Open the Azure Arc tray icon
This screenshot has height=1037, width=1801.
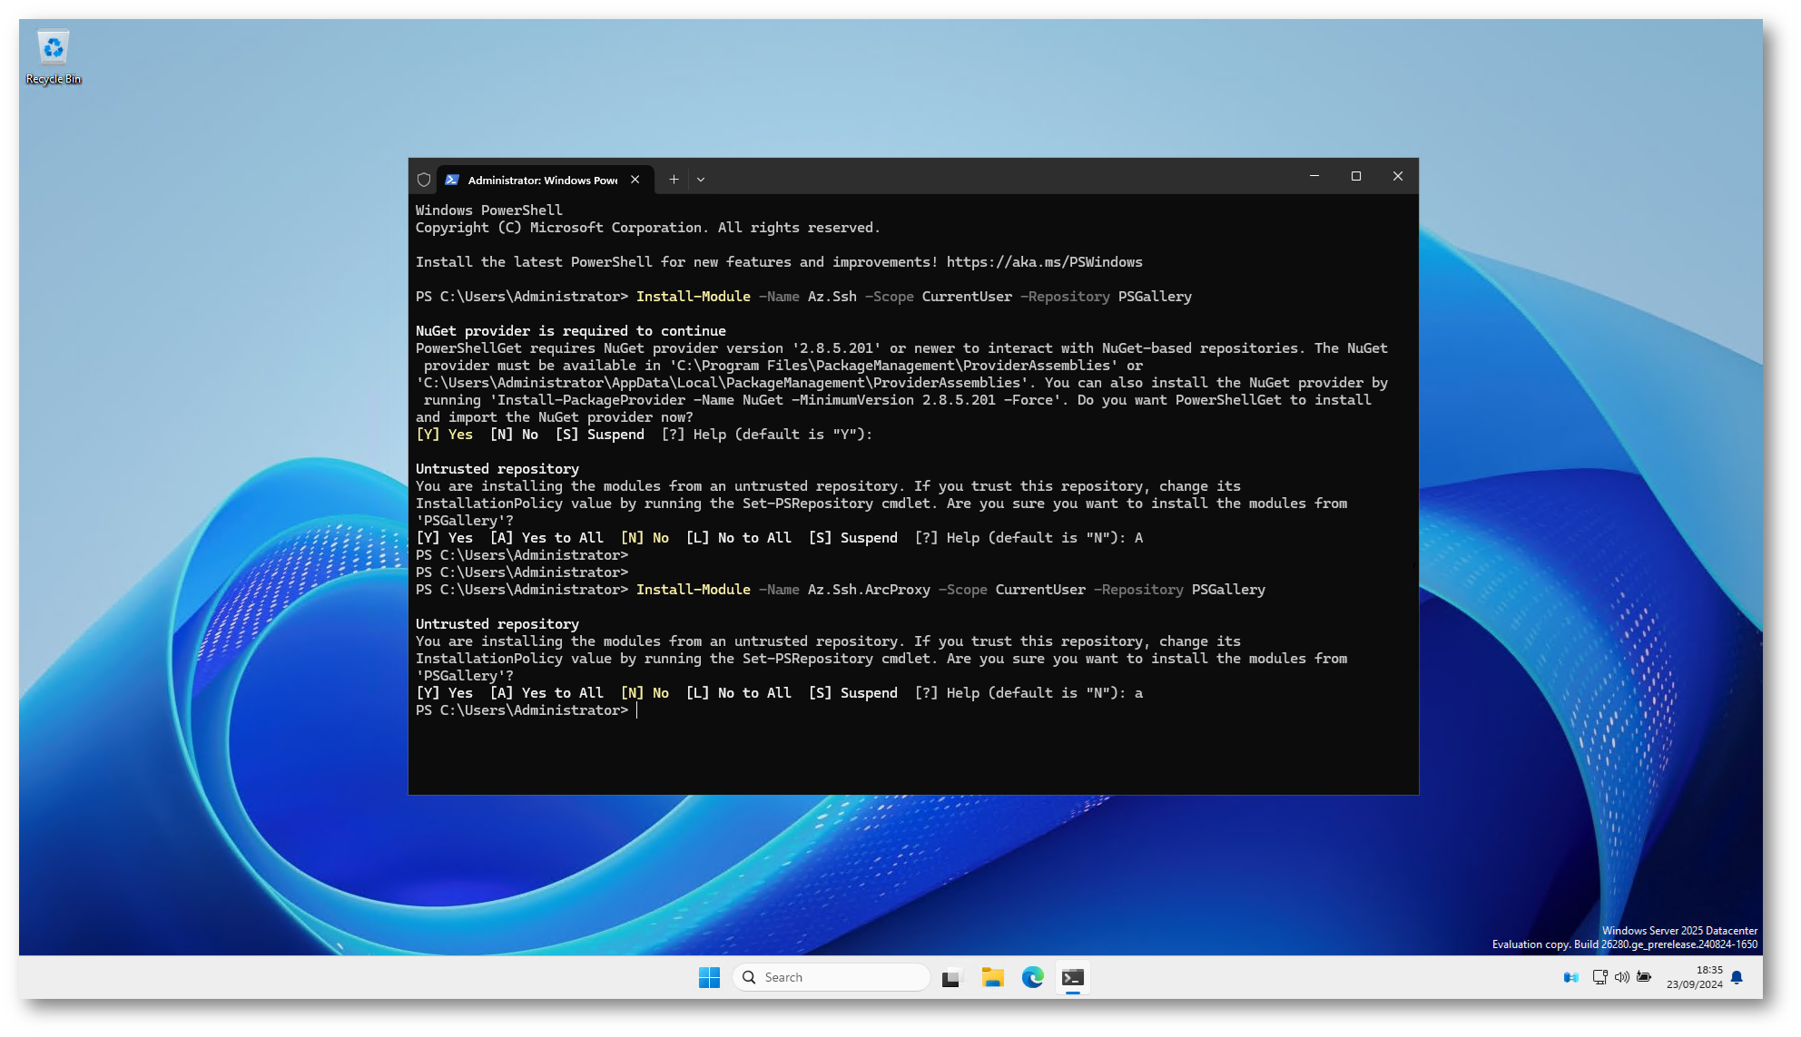click(x=1571, y=977)
